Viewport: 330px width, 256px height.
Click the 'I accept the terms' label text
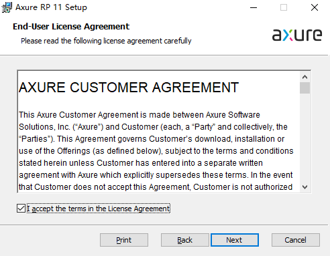[99, 209]
